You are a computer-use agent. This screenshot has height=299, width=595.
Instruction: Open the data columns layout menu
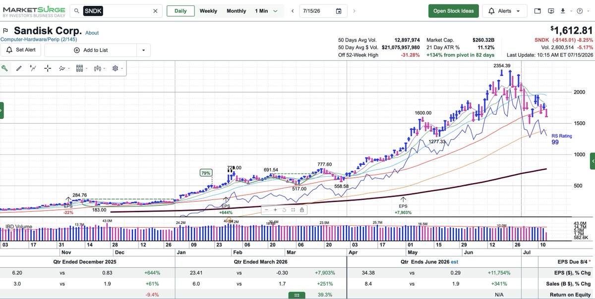[x=81, y=68]
